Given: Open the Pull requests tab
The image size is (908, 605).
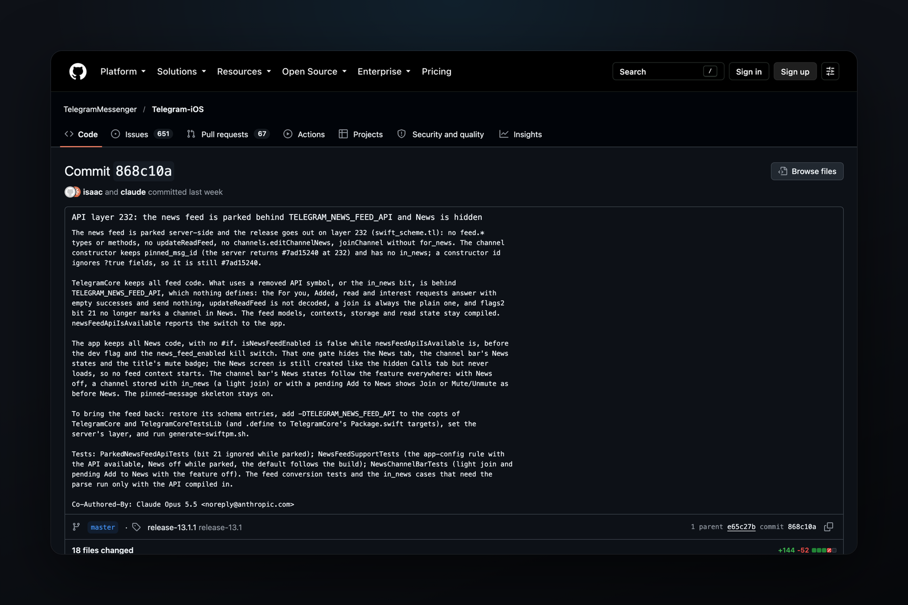Looking at the screenshot, I should (228, 134).
